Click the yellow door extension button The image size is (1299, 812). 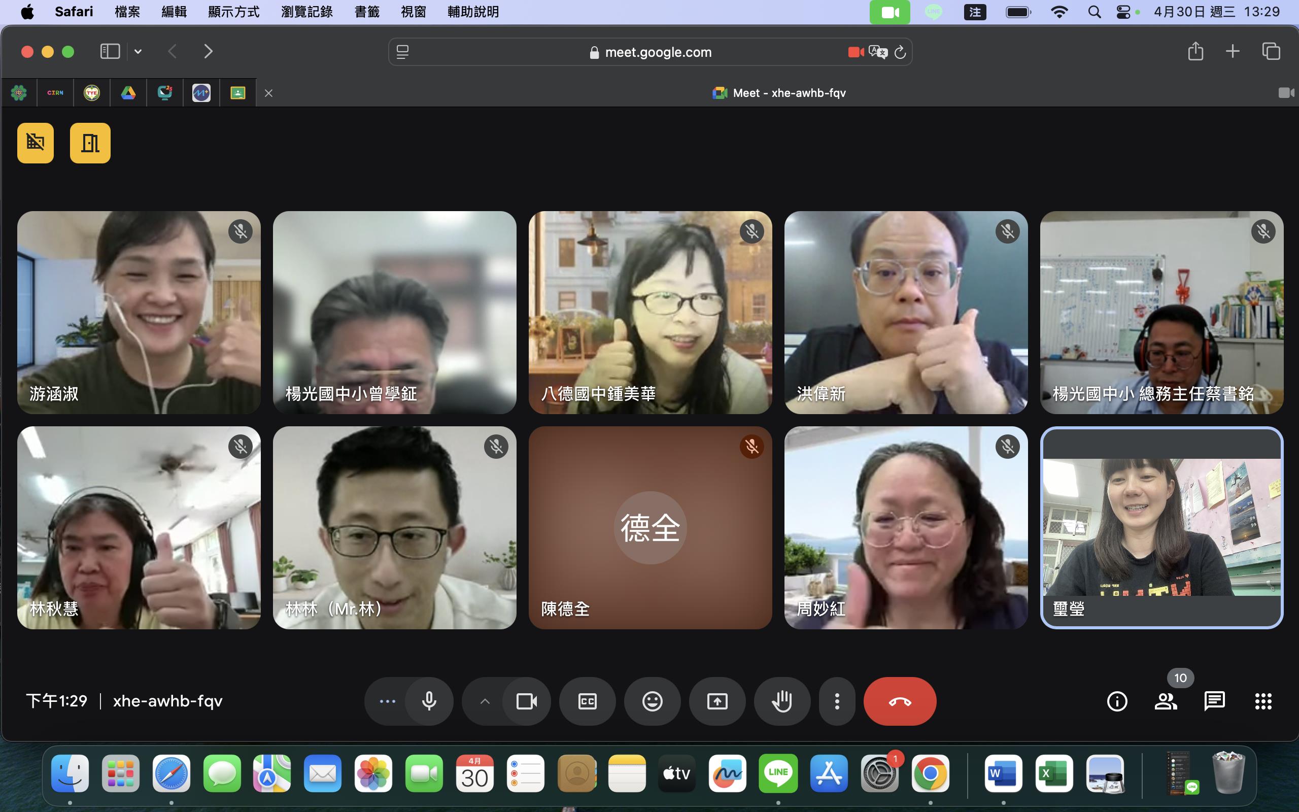[90, 143]
